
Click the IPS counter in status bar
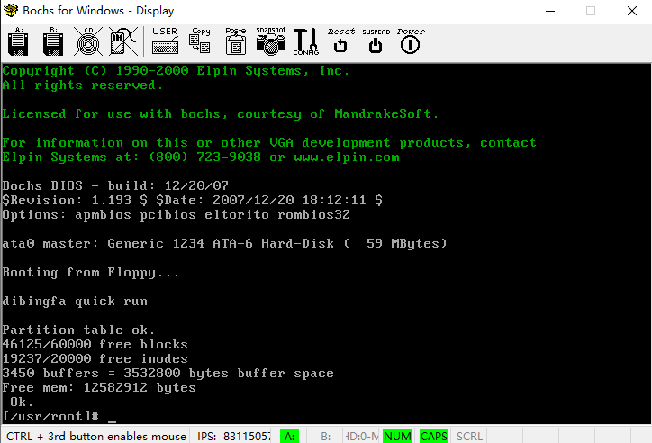coord(233,437)
